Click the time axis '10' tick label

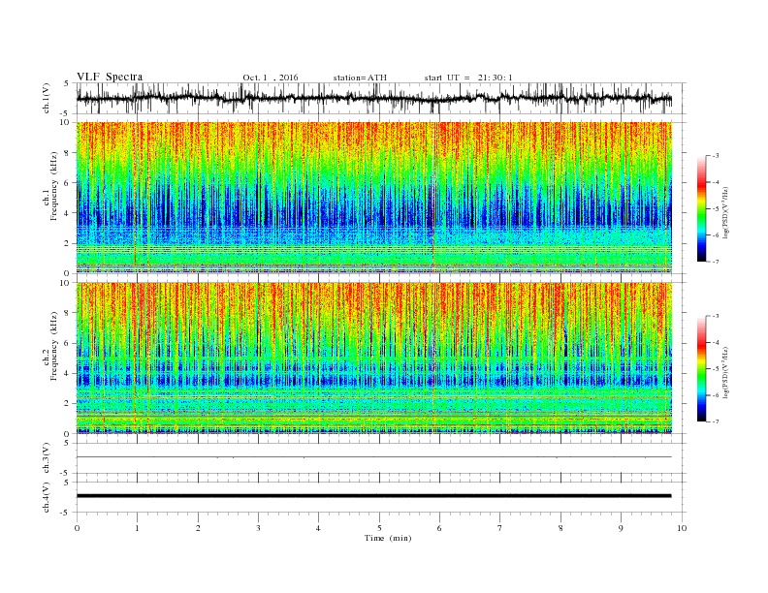tap(682, 528)
